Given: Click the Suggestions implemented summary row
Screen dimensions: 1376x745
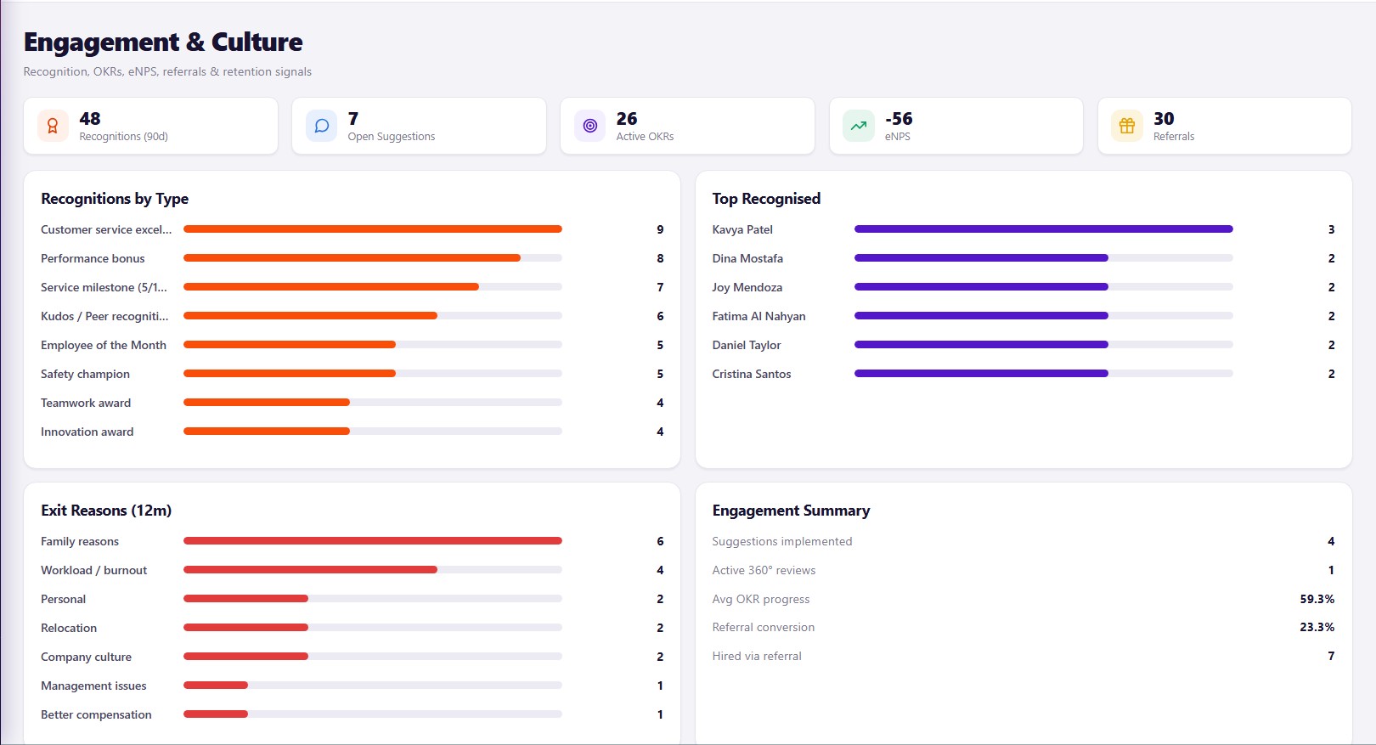Looking at the screenshot, I should pyautogui.click(x=1024, y=541).
